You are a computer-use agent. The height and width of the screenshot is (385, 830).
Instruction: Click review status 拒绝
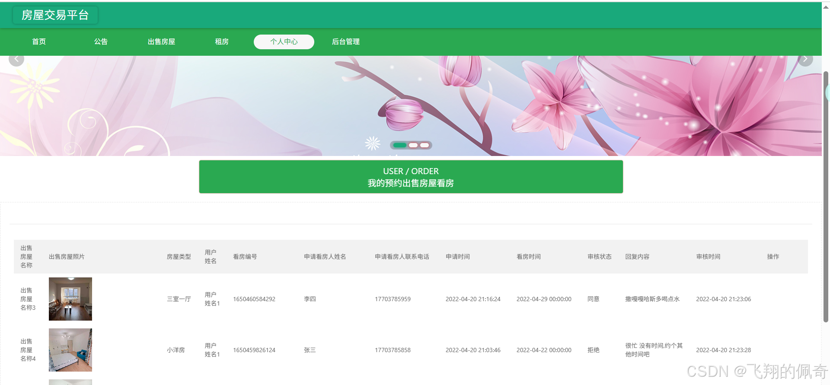tap(594, 350)
